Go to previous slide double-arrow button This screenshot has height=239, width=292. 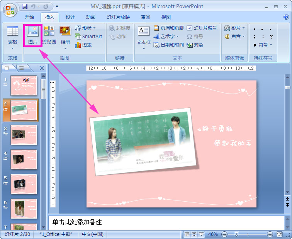287,199
